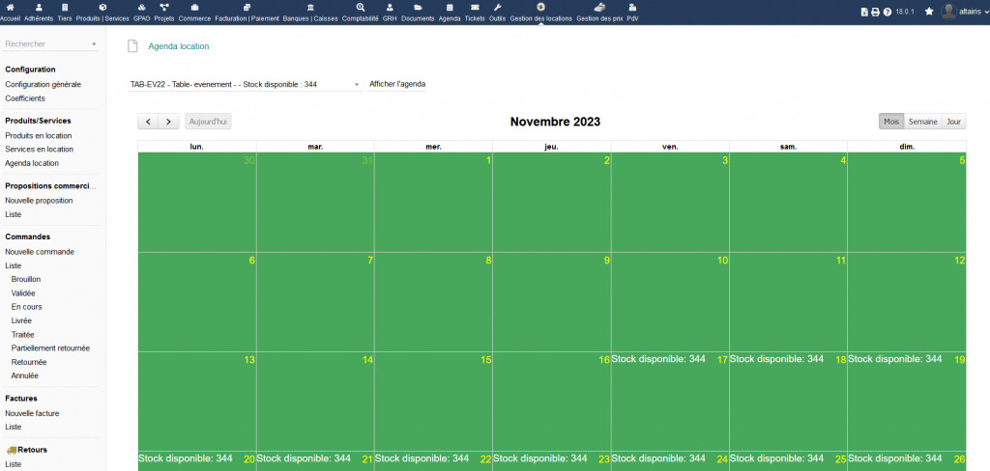Click the Agenda location page document icon
Viewport: 990px width, 471px height.
(x=132, y=46)
